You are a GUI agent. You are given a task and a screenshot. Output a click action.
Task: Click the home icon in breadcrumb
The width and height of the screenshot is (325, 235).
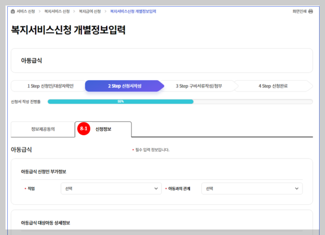[x=13, y=11]
